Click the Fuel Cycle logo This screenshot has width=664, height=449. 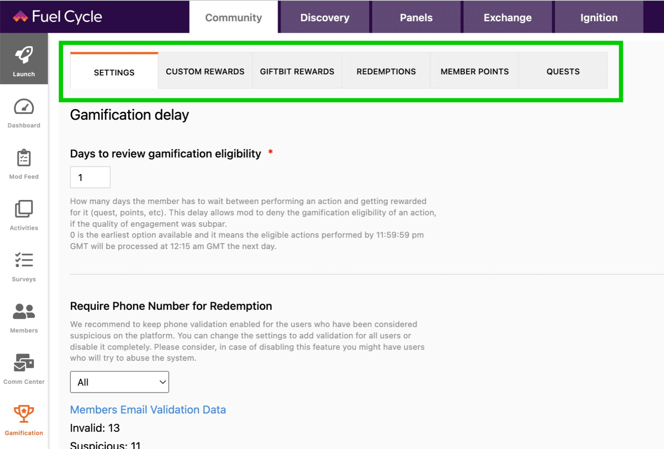coord(57,16)
